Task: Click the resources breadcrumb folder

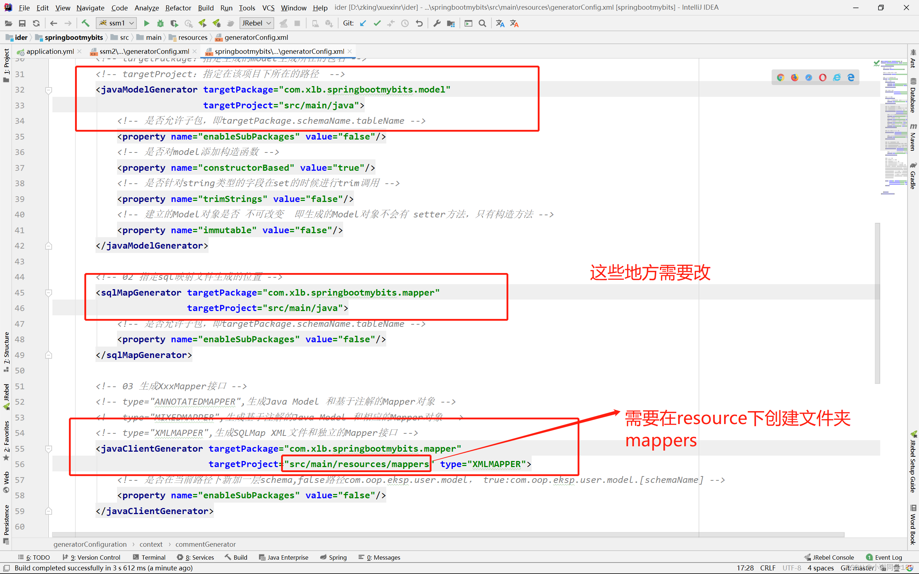Action: [x=188, y=37]
